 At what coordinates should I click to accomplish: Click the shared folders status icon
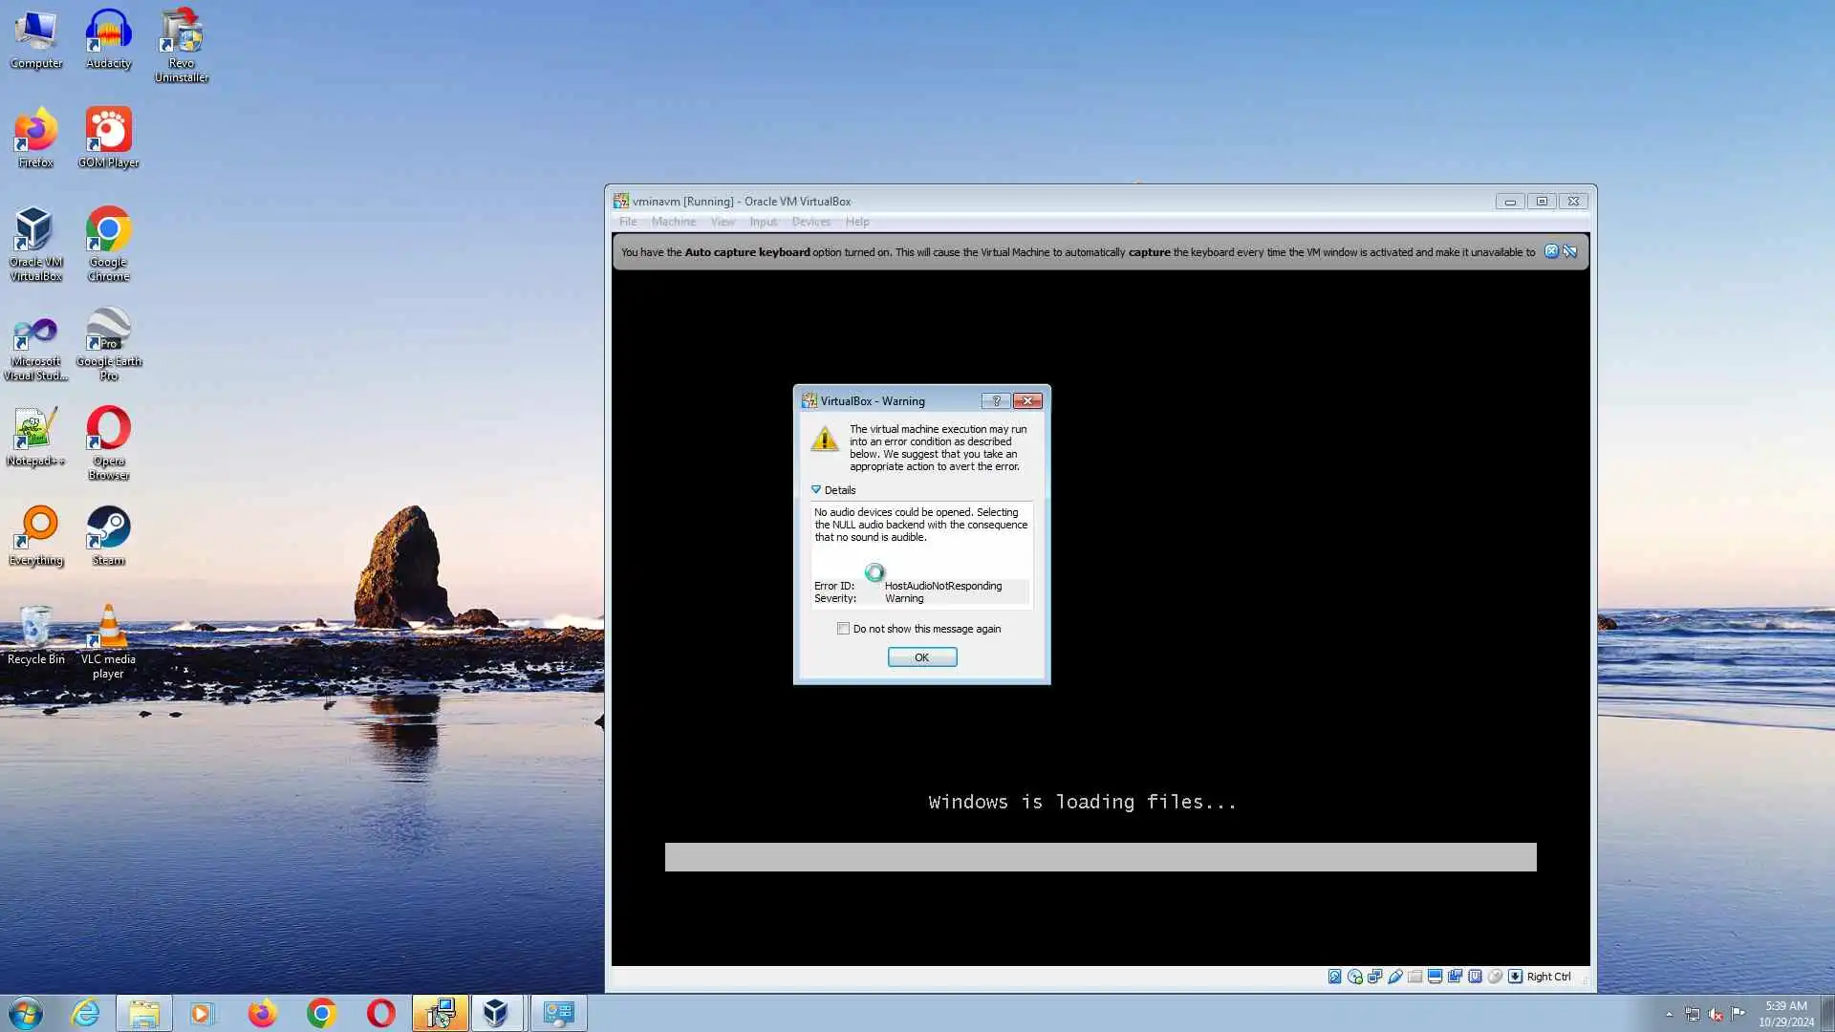pyautogui.click(x=1415, y=977)
